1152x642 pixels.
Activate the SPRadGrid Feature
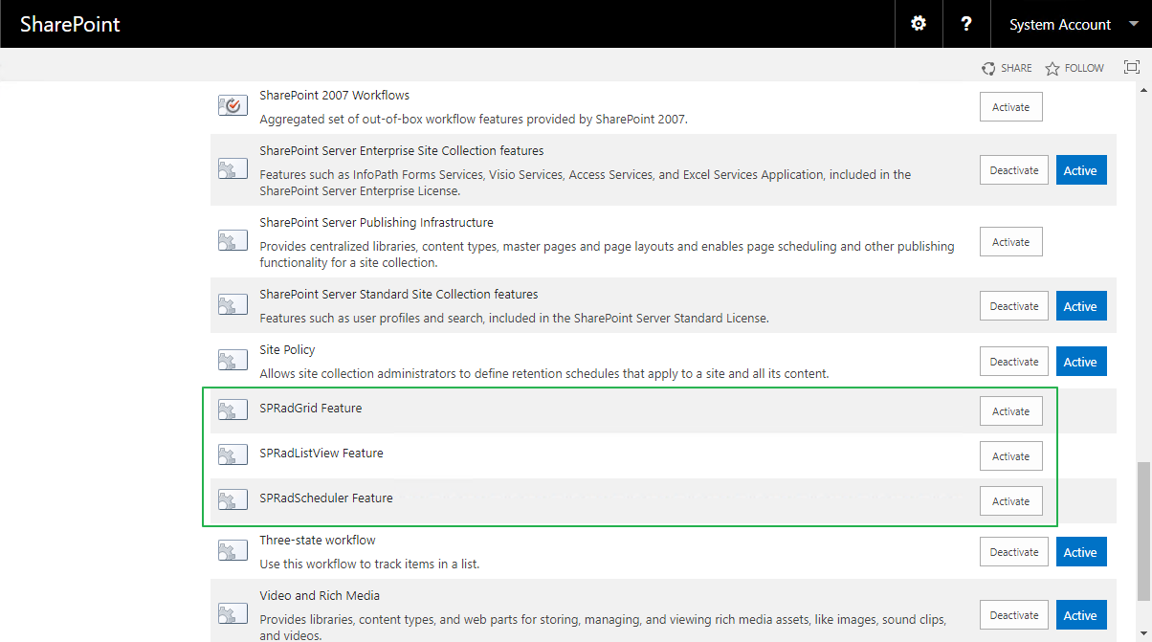pos(1010,411)
